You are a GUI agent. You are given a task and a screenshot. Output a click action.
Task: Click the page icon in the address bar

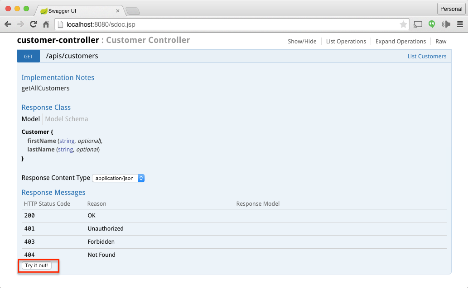60,24
